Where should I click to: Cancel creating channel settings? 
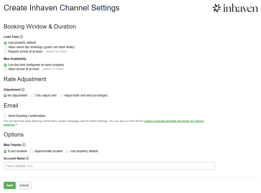click(24, 185)
